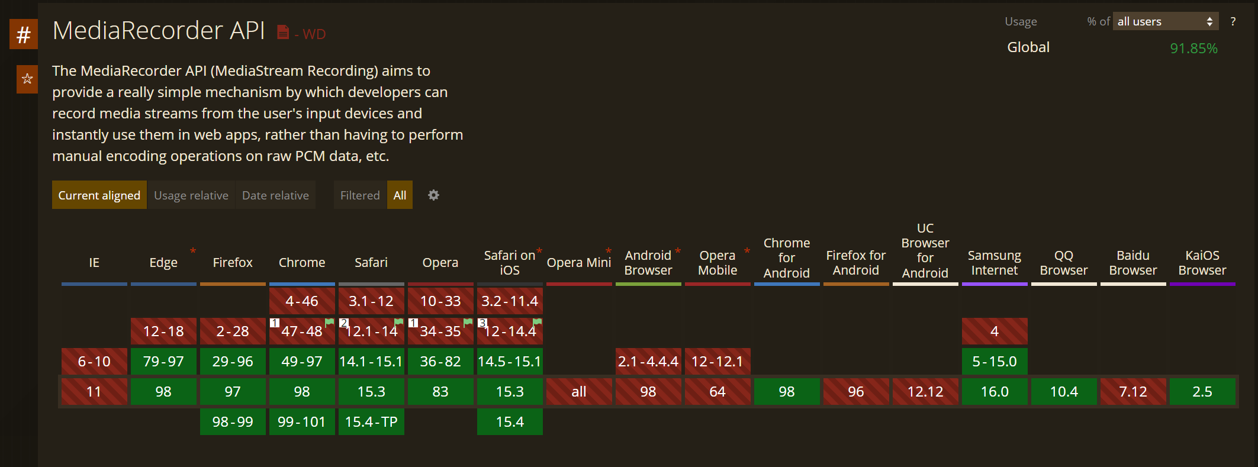Star the MediaRecorder API feature
This screenshot has width=1258, height=467.
[x=27, y=79]
